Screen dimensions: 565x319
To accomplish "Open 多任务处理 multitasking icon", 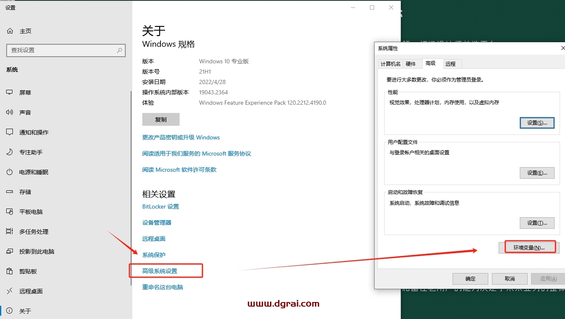I will (x=10, y=232).
